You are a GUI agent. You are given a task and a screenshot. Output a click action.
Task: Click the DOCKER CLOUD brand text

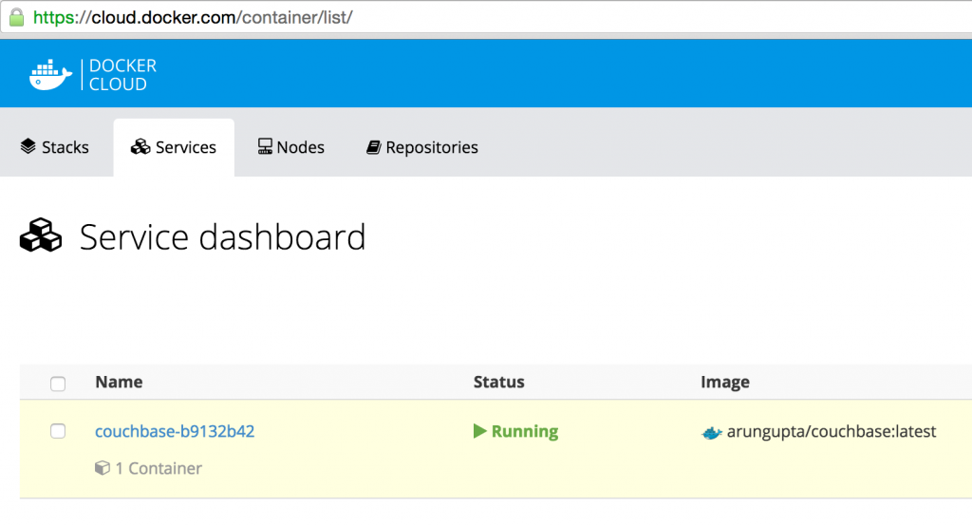tap(122, 75)
